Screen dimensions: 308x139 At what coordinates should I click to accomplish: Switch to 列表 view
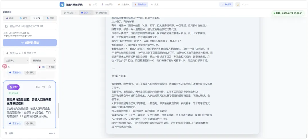click(51, 67)
